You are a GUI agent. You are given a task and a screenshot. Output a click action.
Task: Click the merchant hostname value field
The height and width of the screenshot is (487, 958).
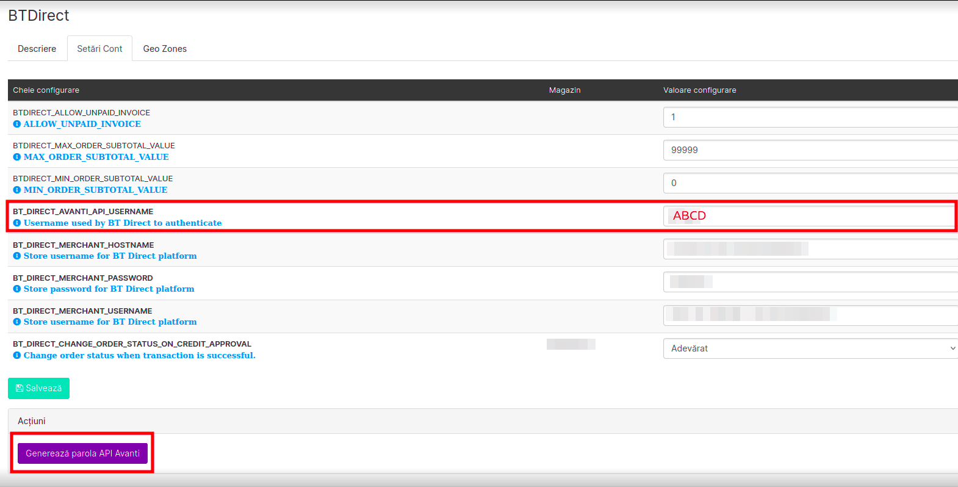810,249
